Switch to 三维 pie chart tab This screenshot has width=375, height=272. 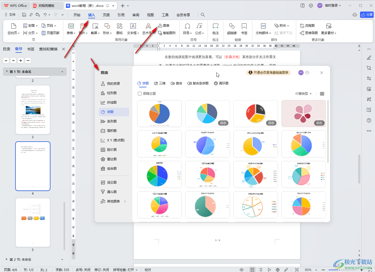160,83
